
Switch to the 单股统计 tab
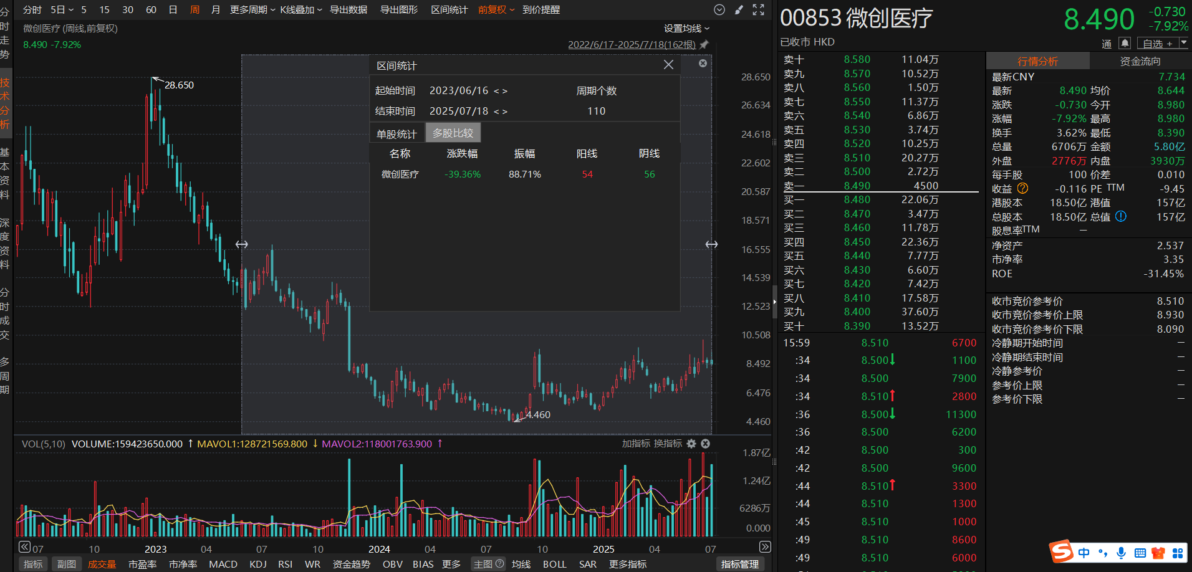(397, 133)
